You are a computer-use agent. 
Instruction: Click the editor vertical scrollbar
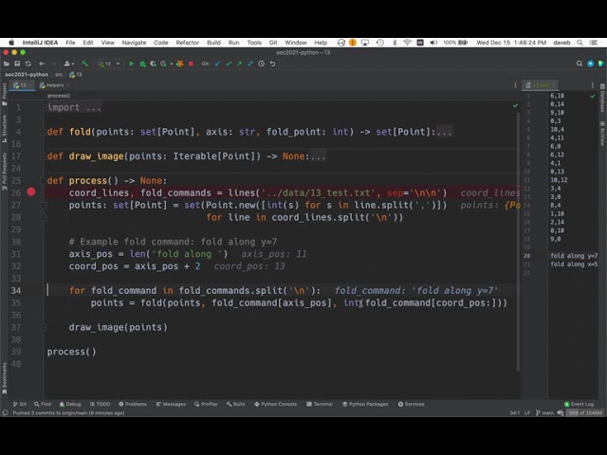click(518, 242)
